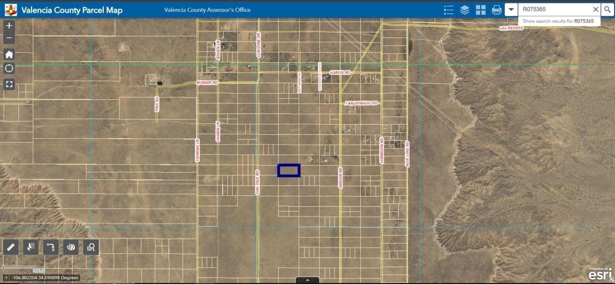The image size is (615, 284).
Task: Select 'Show search results for R075365' suggestion
Action: point(558,21)
